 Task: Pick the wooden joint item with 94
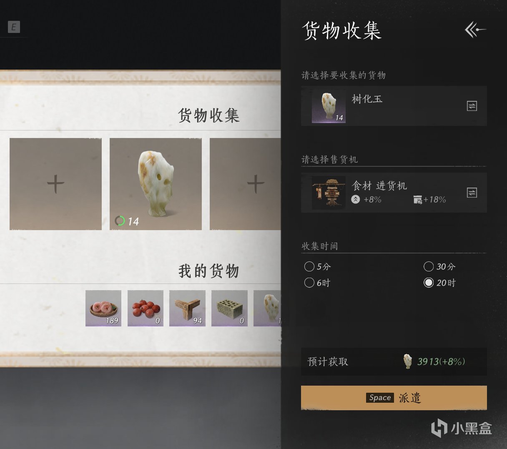click(187, 308)
